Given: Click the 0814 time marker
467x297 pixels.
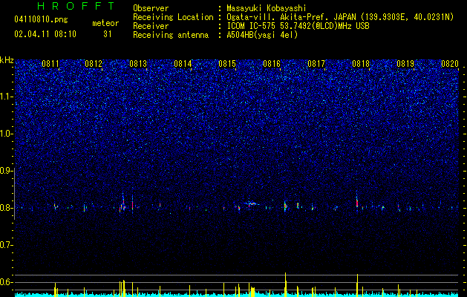Looking at the screenshot, I should click(x=183, y=64).
